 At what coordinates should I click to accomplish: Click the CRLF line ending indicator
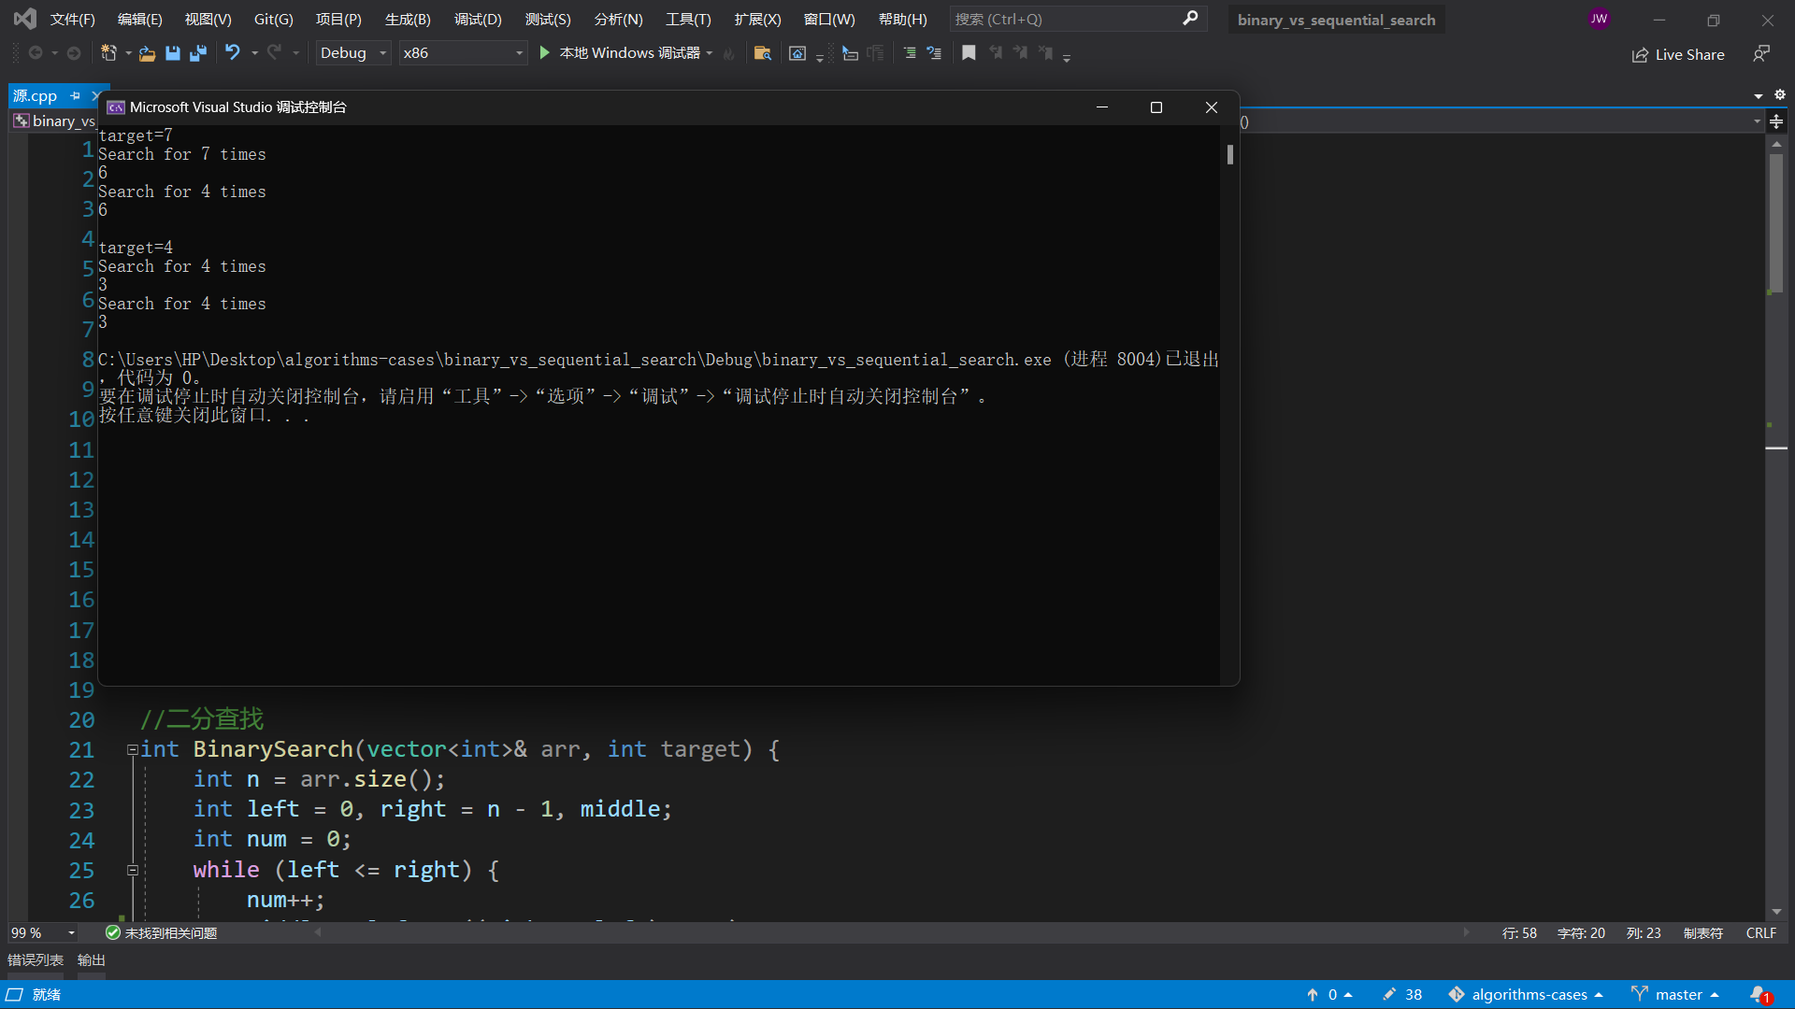(1760, 933)
